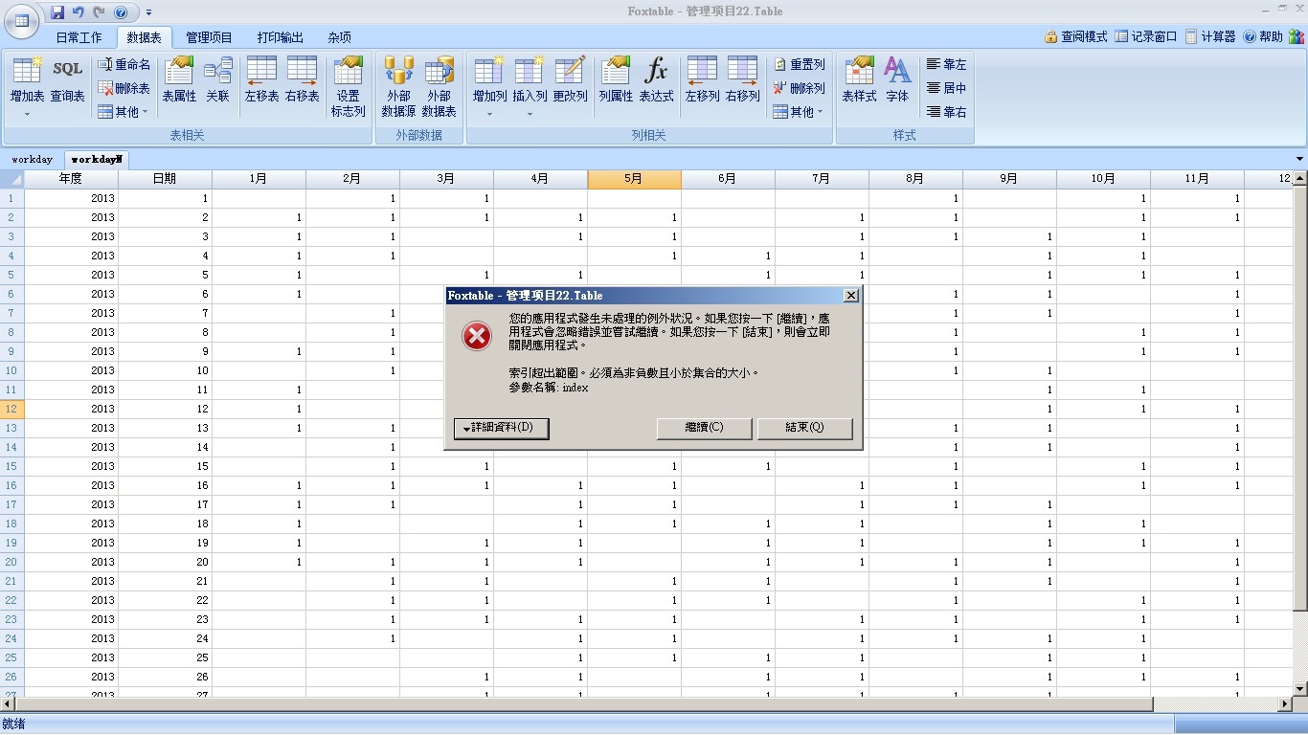Screen dimensions: 1308x735
Task: Toggle 查阅模式 view mode
Action: pyautogui.click(x=1075, y=36)
